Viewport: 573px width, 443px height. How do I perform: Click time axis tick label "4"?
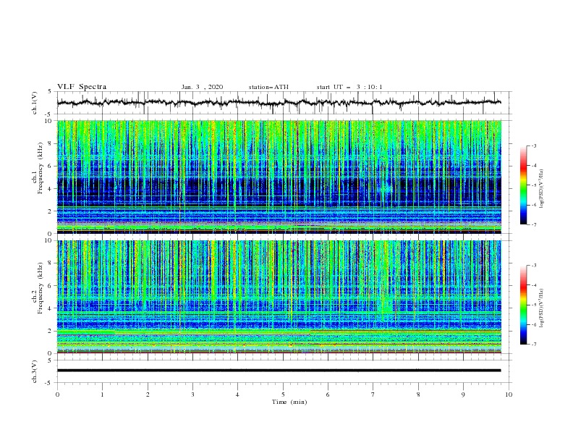click(x=237, y=395)
